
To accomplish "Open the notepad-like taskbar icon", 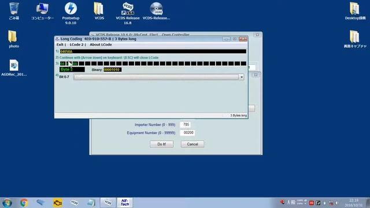I will coord(91,203).
